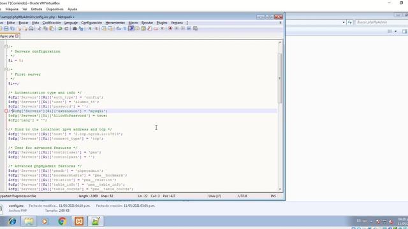408x229 pixels.
Task: Toggle Word Wrap toolbar icon
Action: tap(119, 28)
